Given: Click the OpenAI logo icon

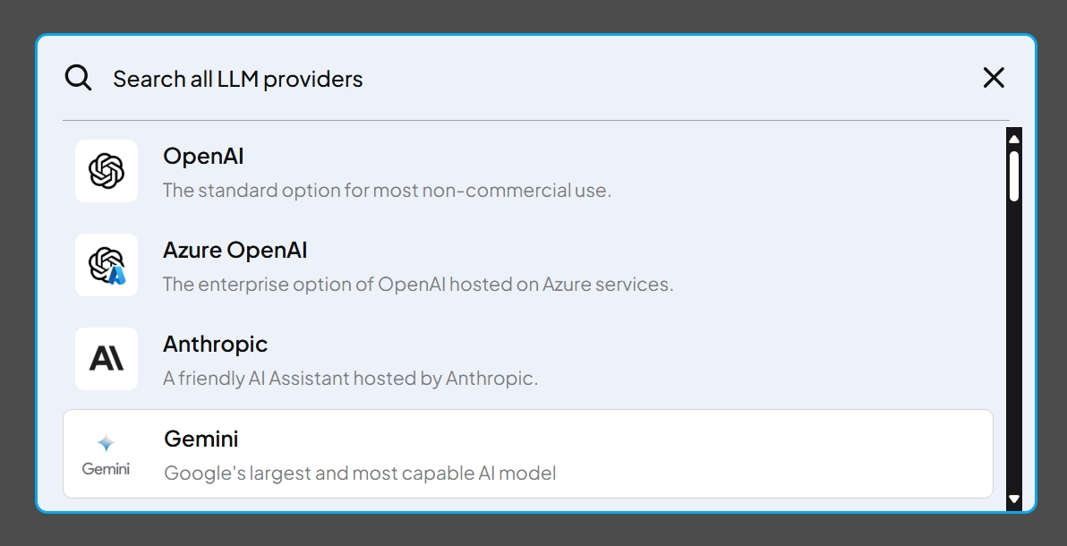Looking at the screenshot, I should (x=107, y=171).
